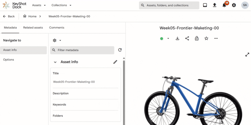
Task: Open the more options ellipsis menu
Action: coord(216,38)
